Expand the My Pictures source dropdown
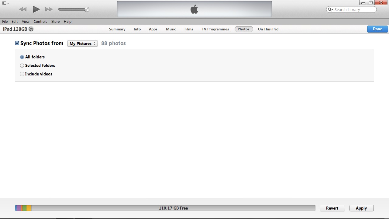 [x=82, y=43]
